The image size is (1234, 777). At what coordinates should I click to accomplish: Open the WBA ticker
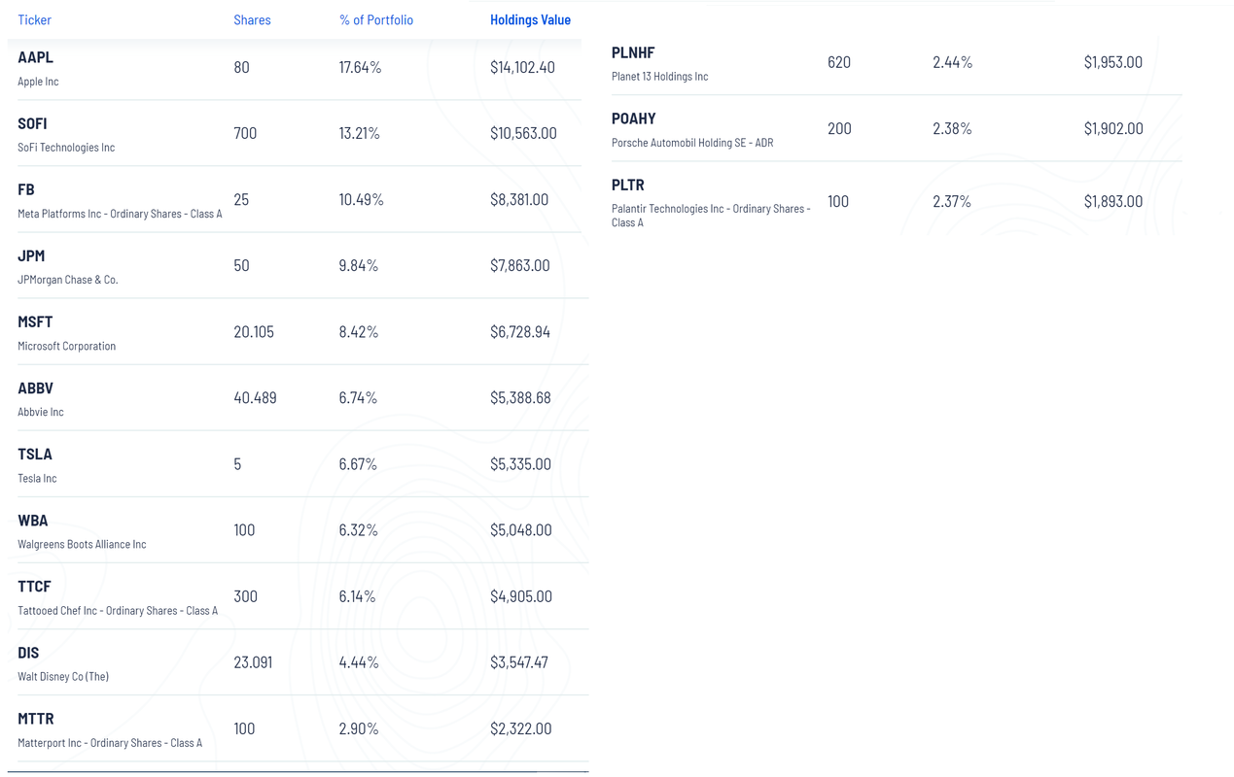click(x=33, y=520)
